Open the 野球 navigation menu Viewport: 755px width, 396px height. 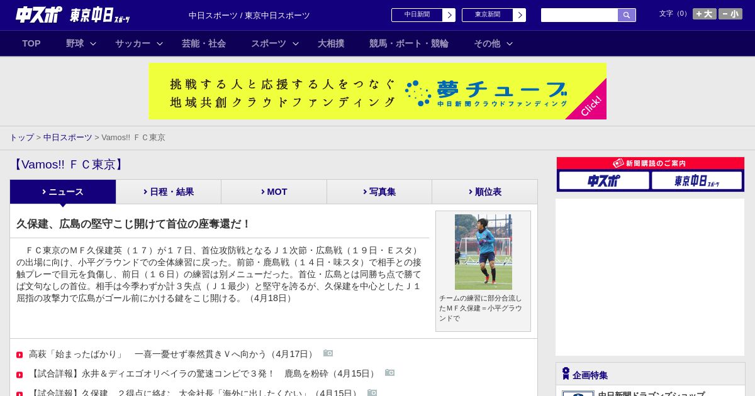click(75, 43)
